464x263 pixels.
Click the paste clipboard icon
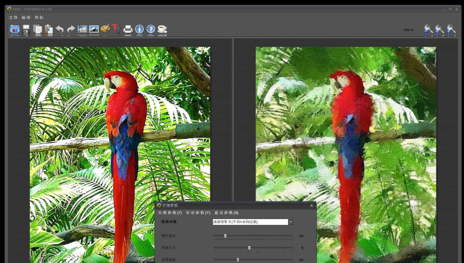click(x=49, y=29)
